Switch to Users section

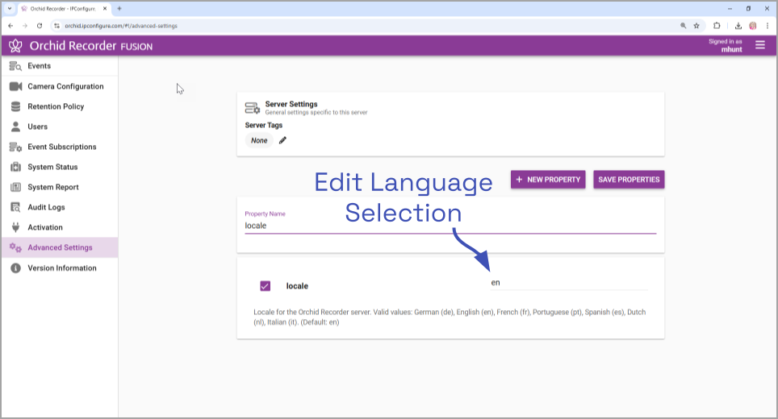(38, 127)
